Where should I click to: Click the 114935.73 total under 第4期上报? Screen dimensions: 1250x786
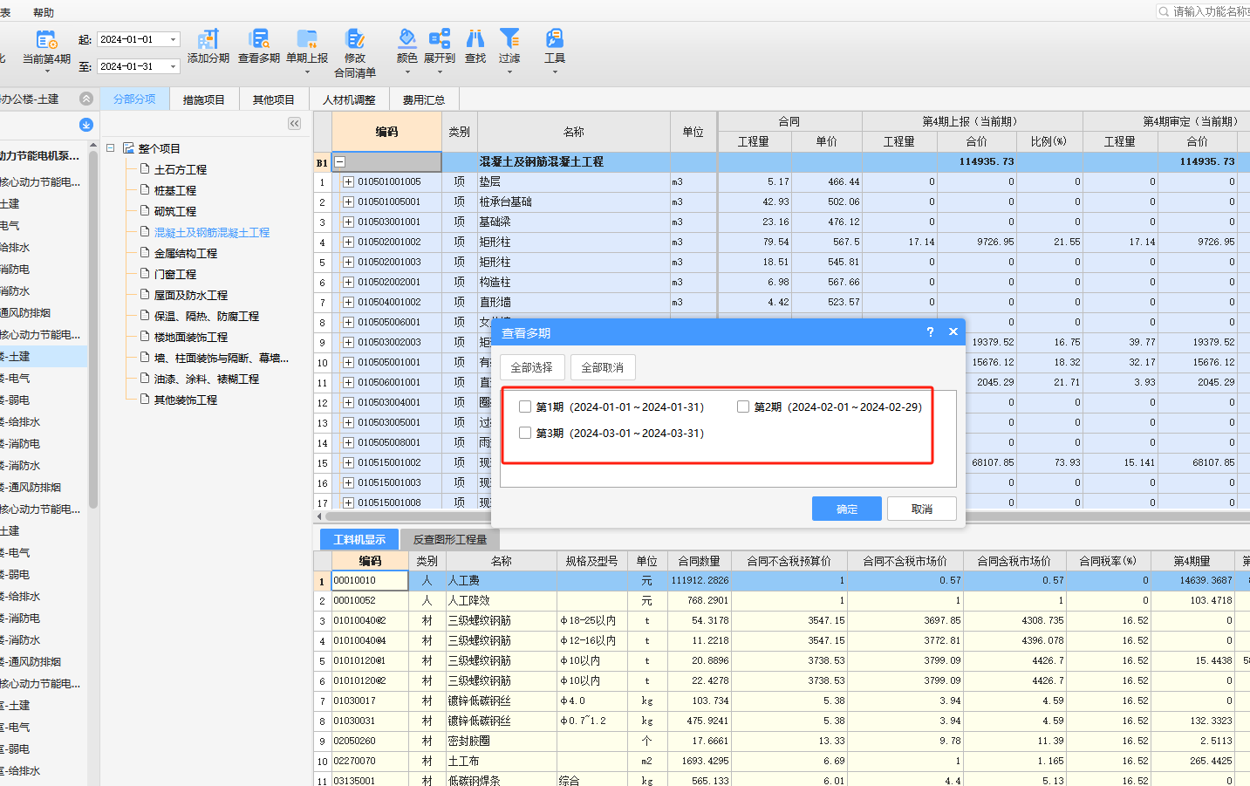987,161
